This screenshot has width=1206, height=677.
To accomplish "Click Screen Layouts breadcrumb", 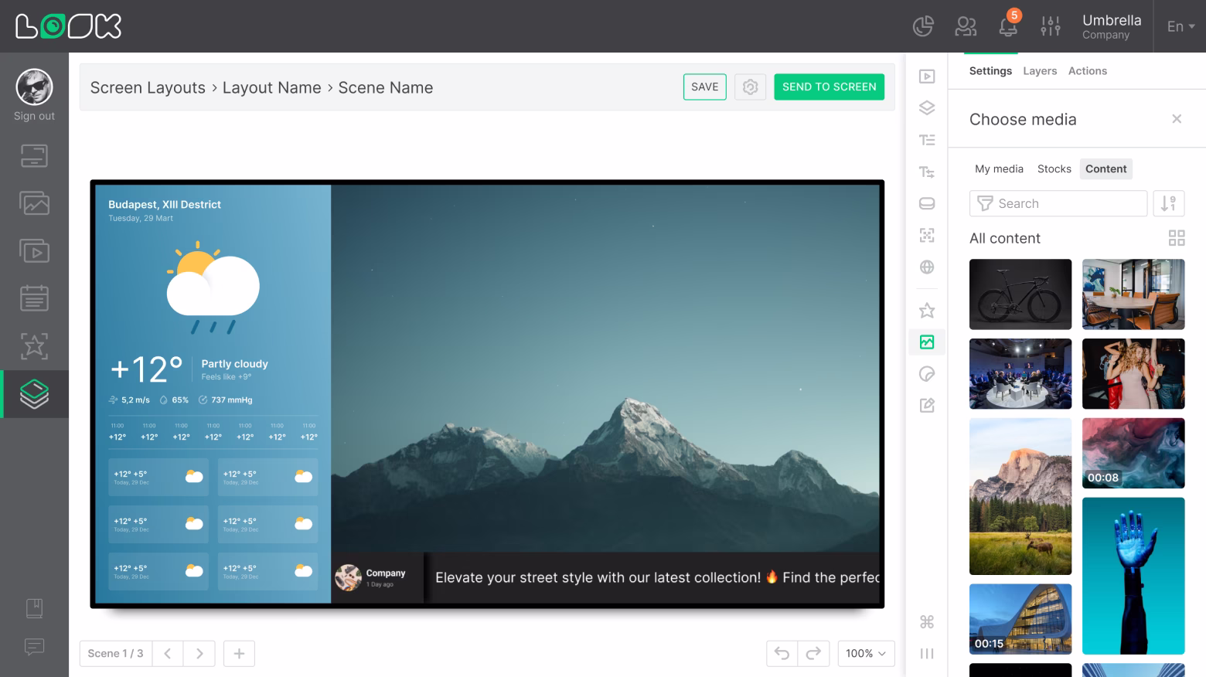I will click(148, 87).
